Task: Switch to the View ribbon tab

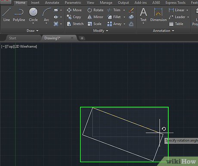Action: coord(90,3)
